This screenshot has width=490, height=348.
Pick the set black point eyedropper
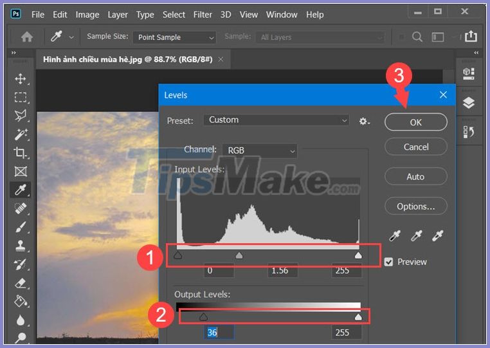[395, 235]
